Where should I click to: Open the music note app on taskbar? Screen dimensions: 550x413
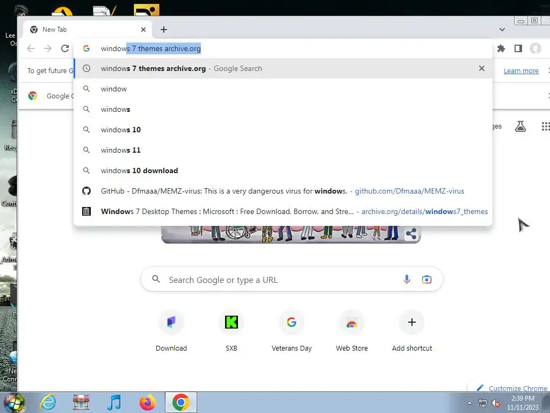pos(114,402)
